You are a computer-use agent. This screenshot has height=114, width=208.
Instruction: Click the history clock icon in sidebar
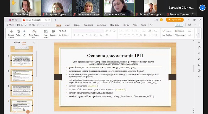[x=199, y=65]
